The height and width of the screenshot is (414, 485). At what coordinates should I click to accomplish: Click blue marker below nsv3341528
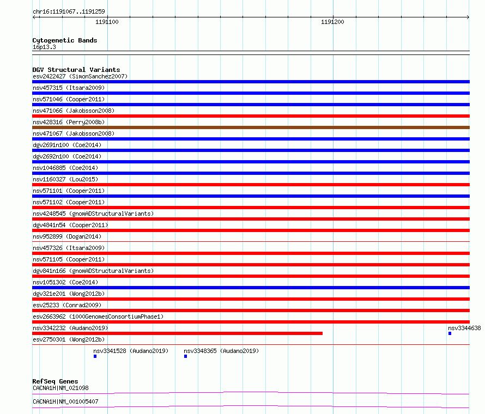click(x=95, y=356)
